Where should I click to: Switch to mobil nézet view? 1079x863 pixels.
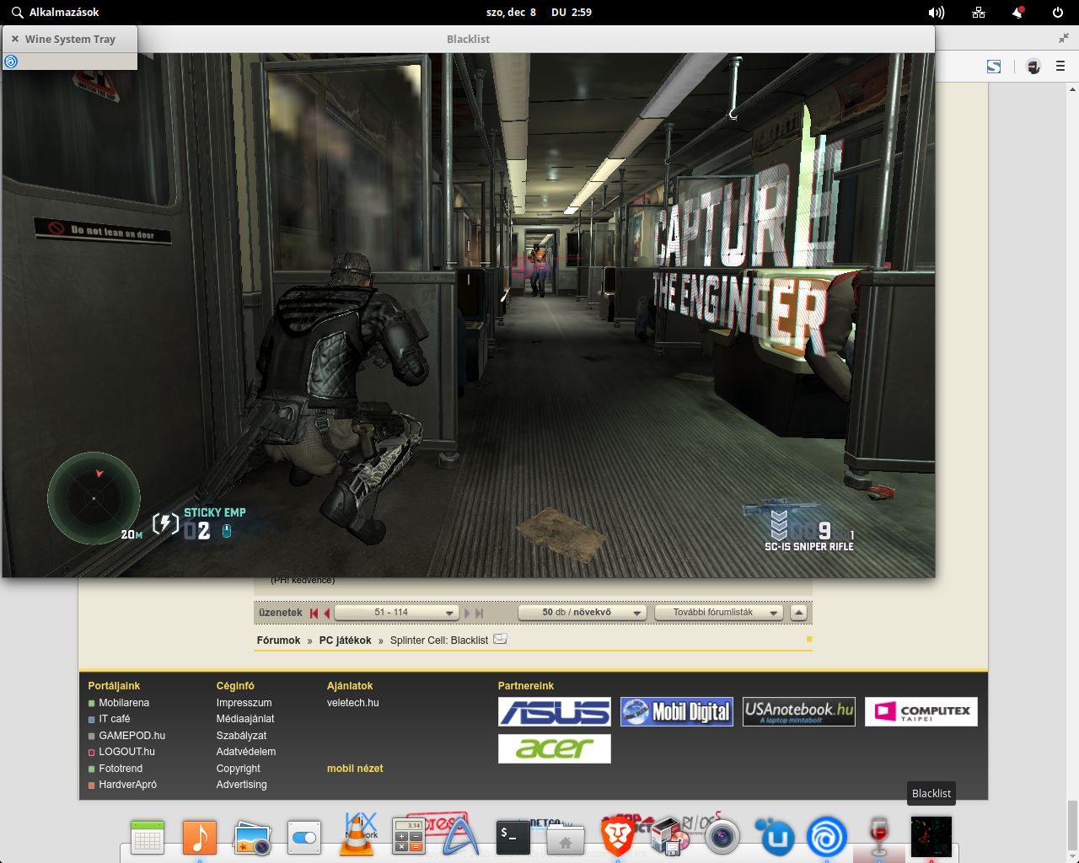(355, 769)
